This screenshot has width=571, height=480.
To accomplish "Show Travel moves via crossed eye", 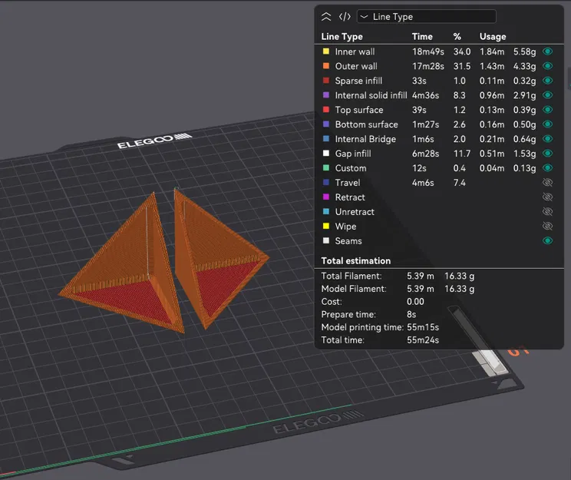I will pyautogui.click(x=547, y=183).
